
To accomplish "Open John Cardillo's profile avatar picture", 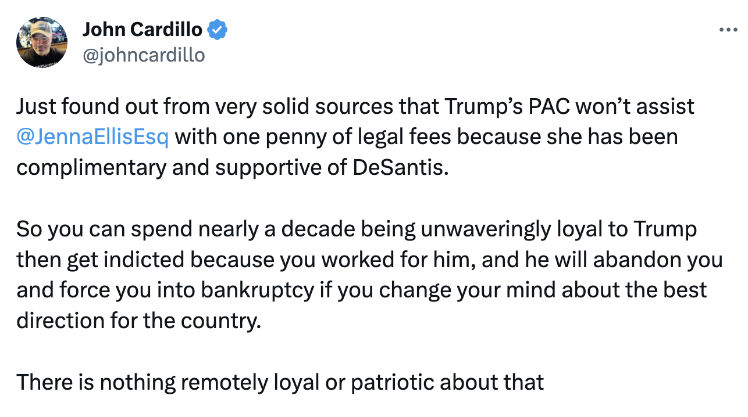I will 41,42.
